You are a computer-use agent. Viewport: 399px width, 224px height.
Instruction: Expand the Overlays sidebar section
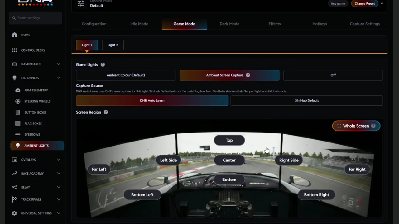tap(59, 160)
